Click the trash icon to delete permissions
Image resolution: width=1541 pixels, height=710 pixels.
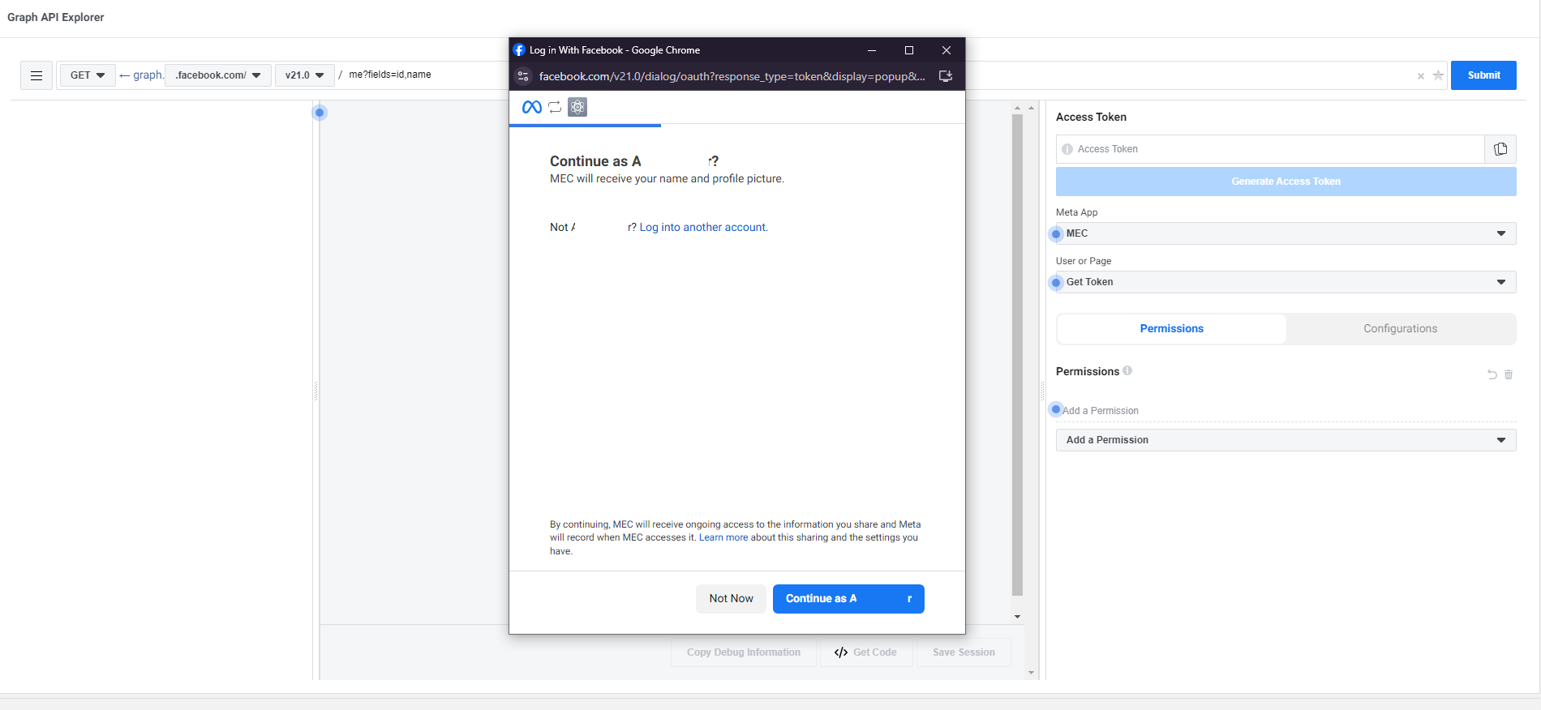1509,374
